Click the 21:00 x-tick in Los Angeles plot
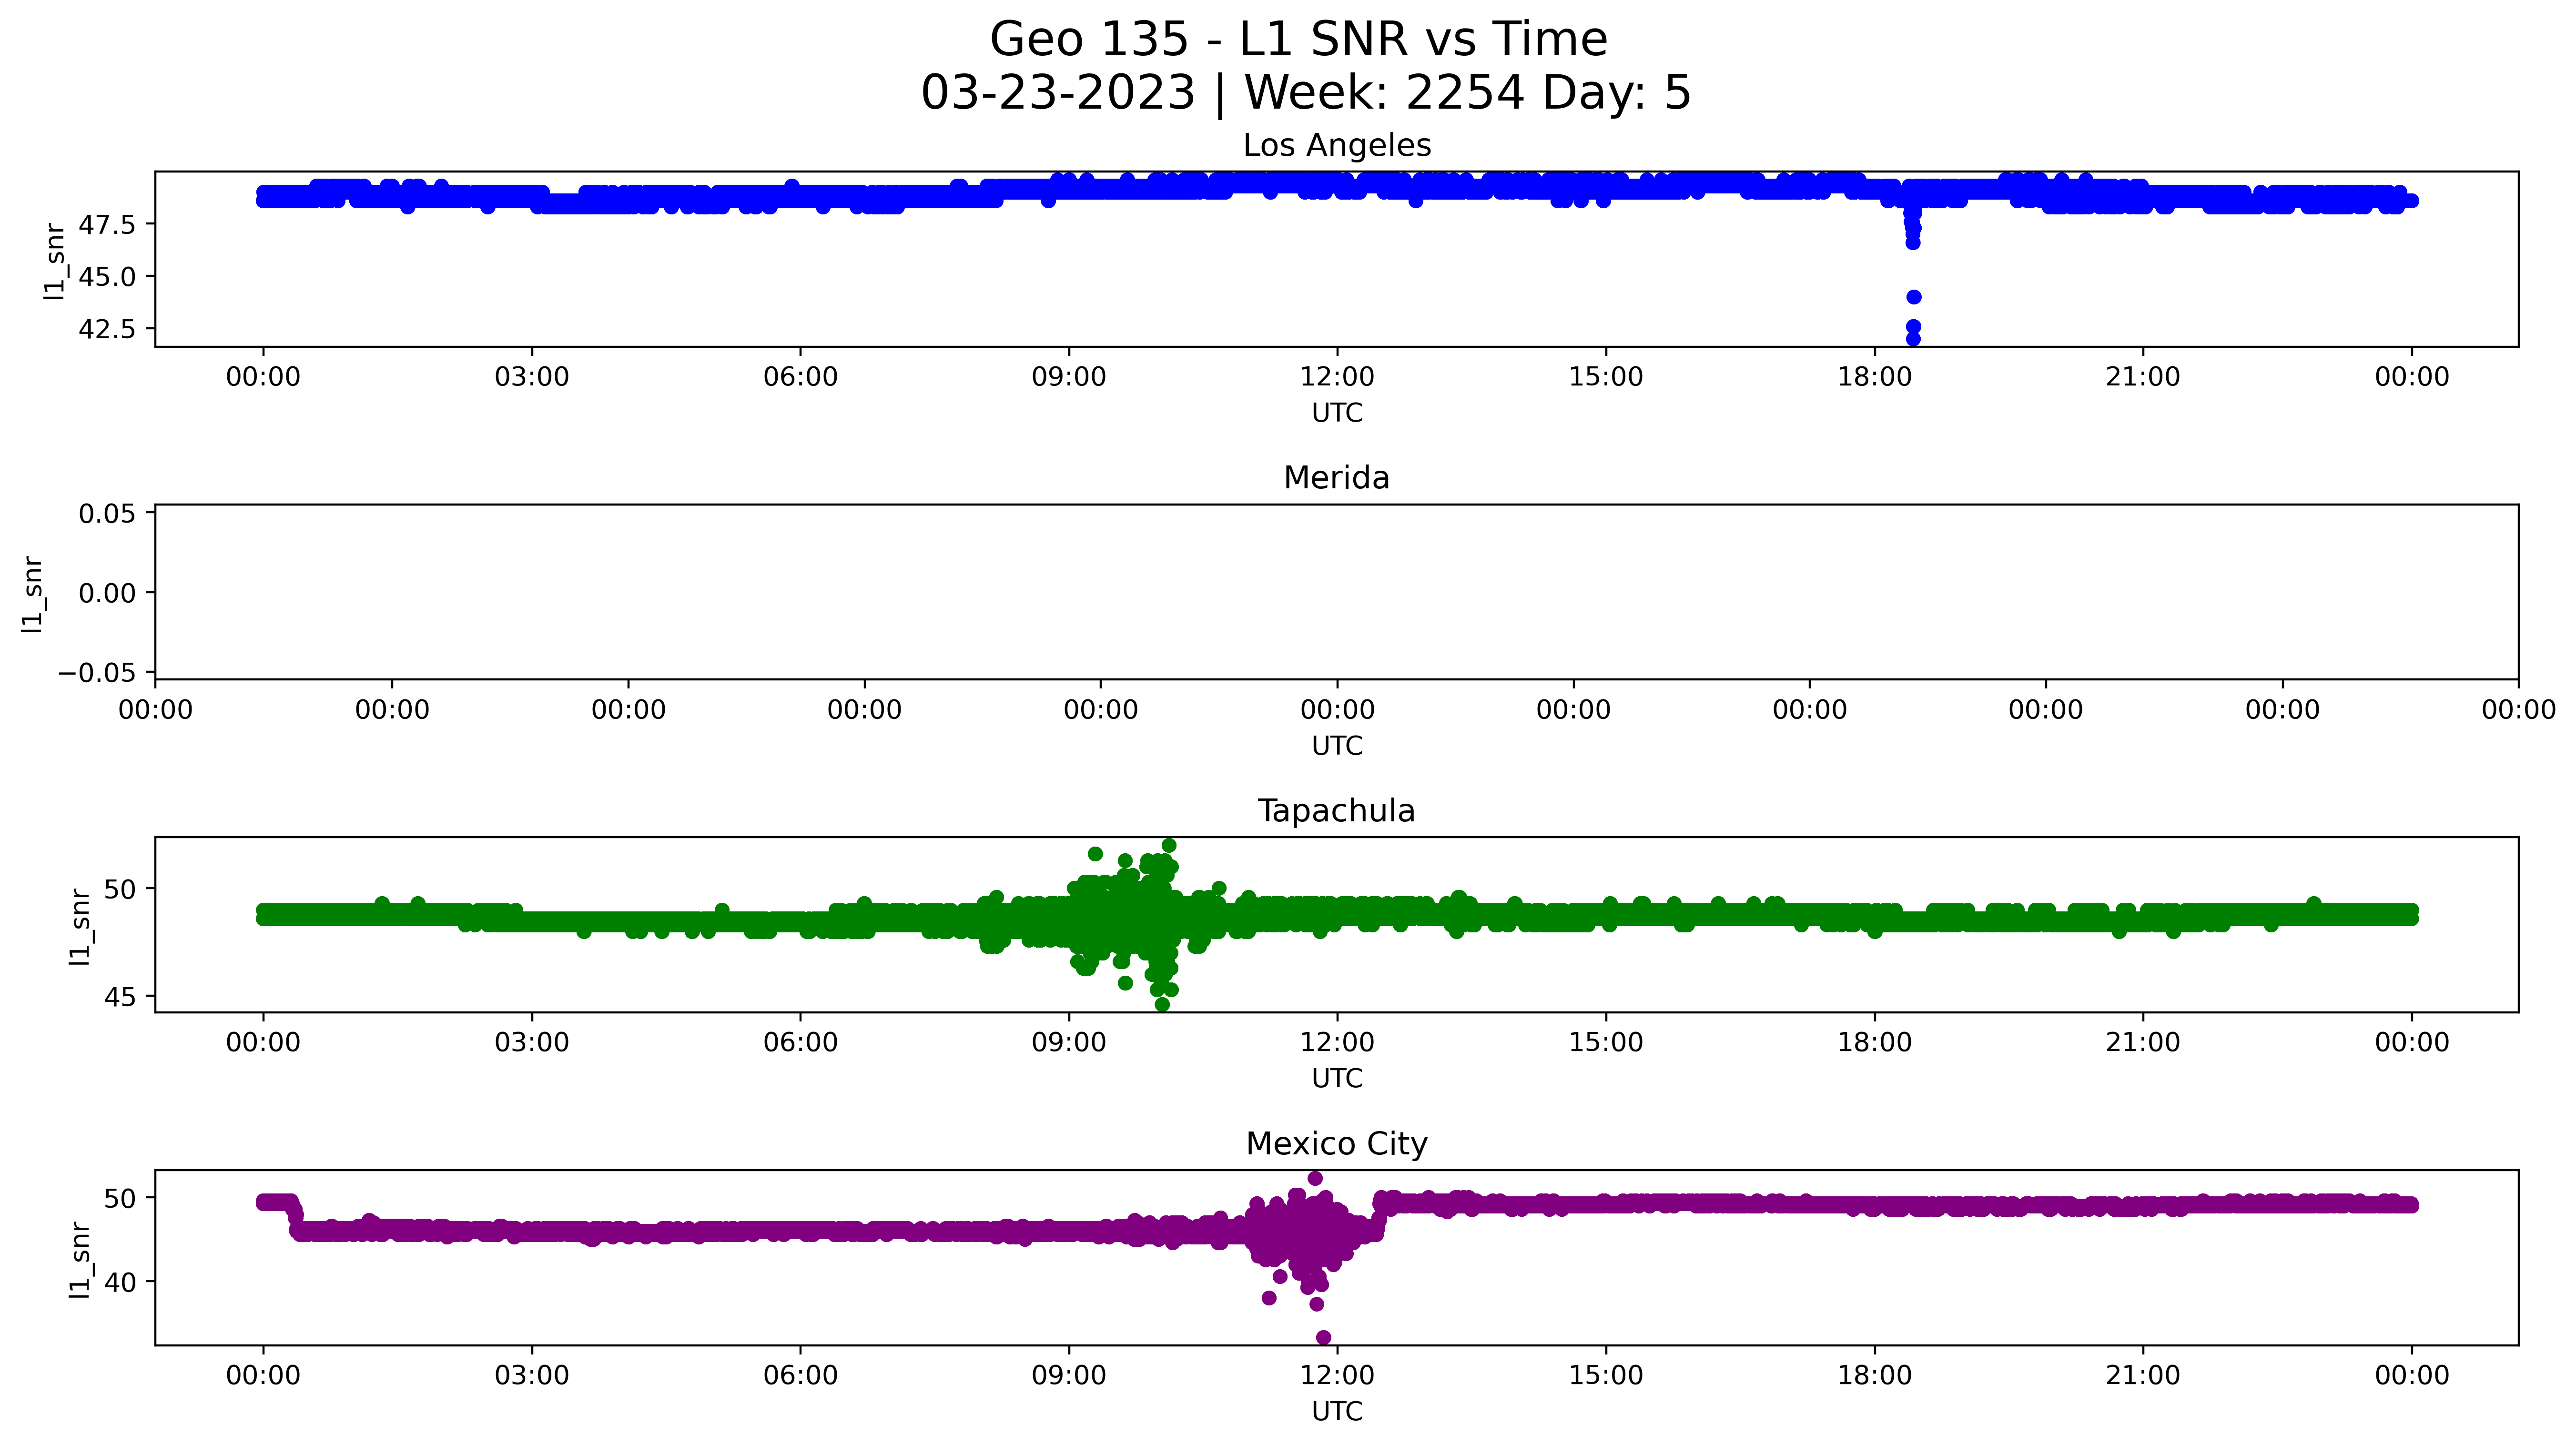The width and height of the screenshot is (2576, 1445). [x=2143, y=377]
